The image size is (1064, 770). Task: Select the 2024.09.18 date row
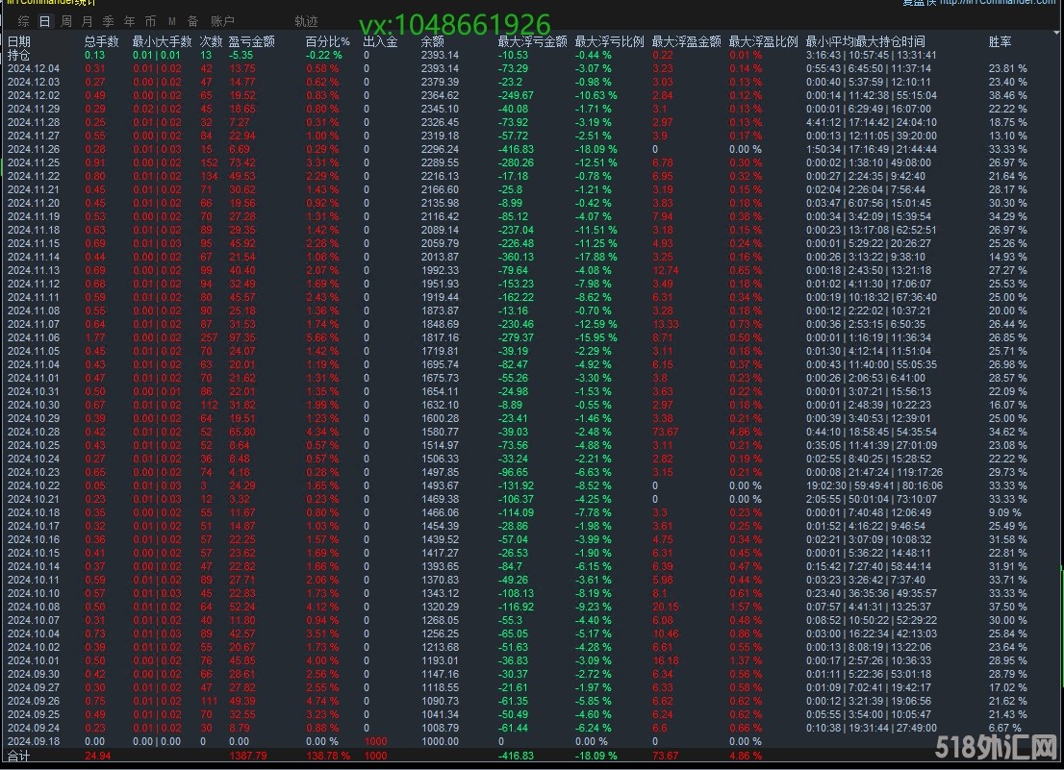click(x=532, y=741)
